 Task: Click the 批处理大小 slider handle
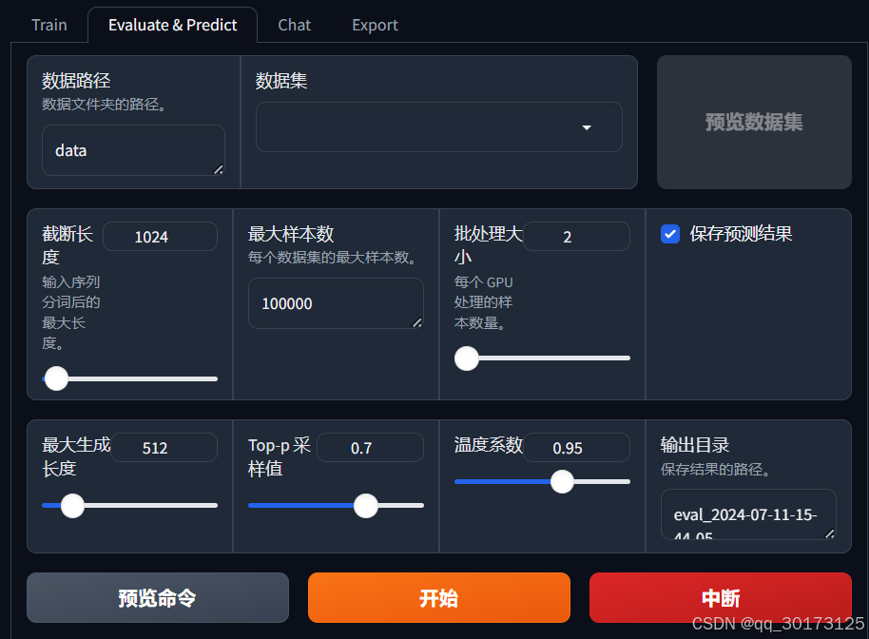467,358
